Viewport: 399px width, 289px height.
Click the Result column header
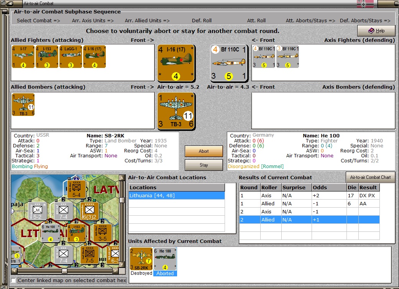(x=369, y=188)
